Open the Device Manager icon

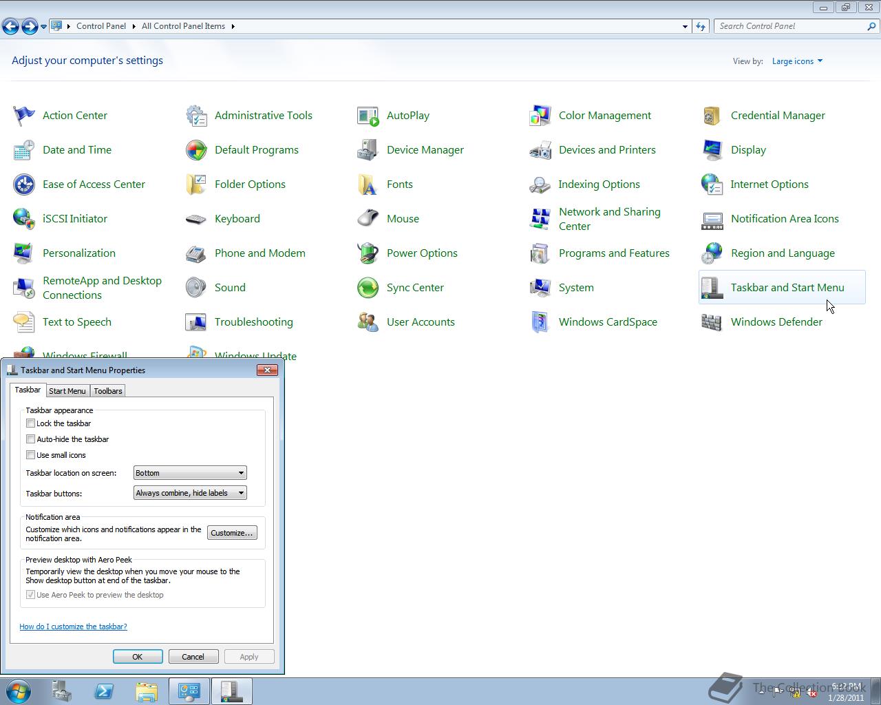[x=368, y=150]
